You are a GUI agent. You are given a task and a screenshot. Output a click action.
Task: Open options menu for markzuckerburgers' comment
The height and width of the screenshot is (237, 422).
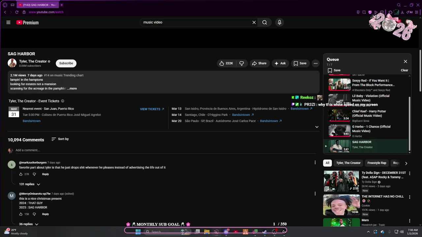point(315,163)
